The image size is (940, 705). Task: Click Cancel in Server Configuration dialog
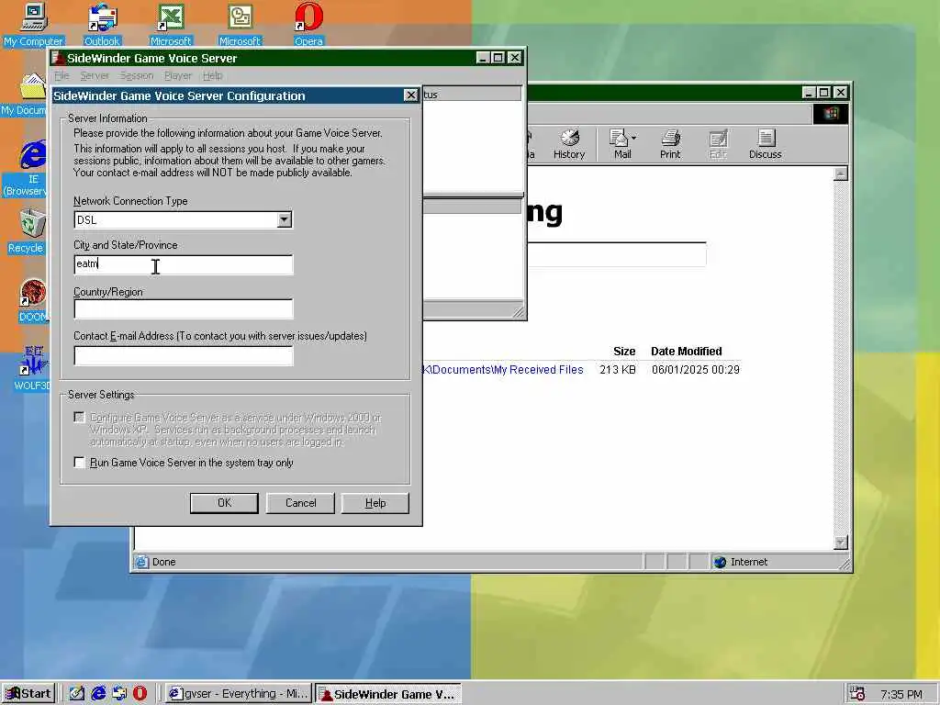[300, 503]
